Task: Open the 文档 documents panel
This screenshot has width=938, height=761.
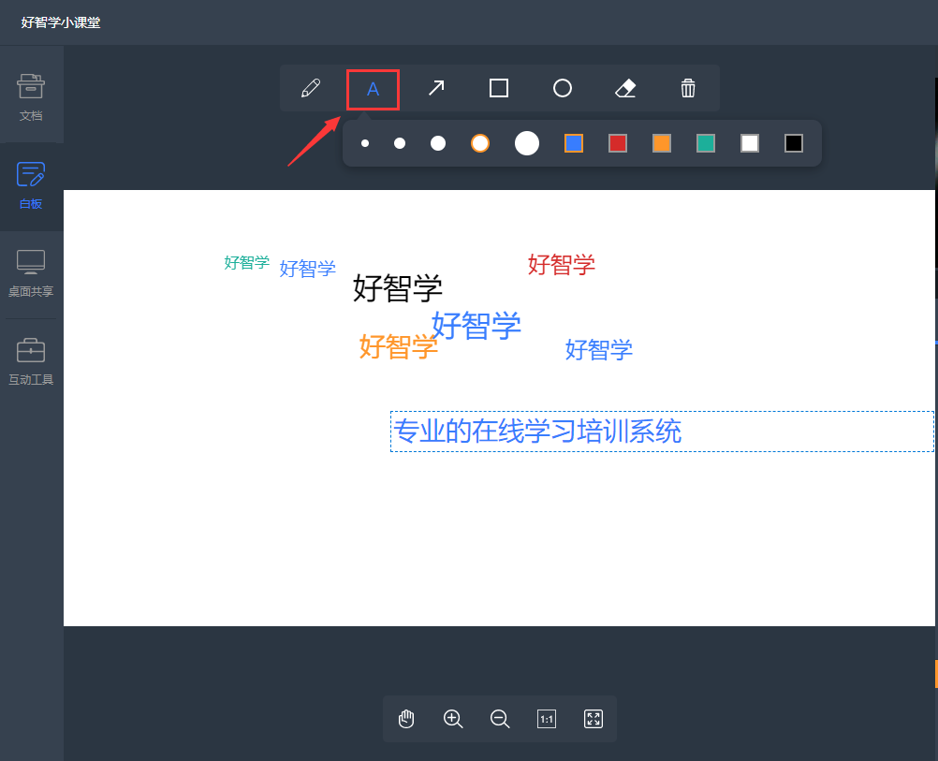Action: pos(31,97)
